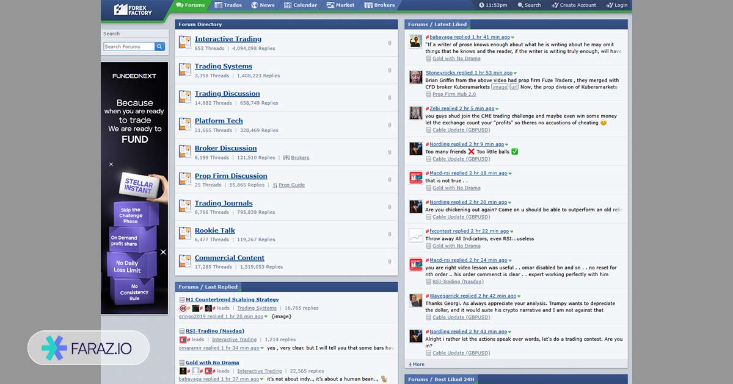Close the FundedNext ad with its X

163,252
